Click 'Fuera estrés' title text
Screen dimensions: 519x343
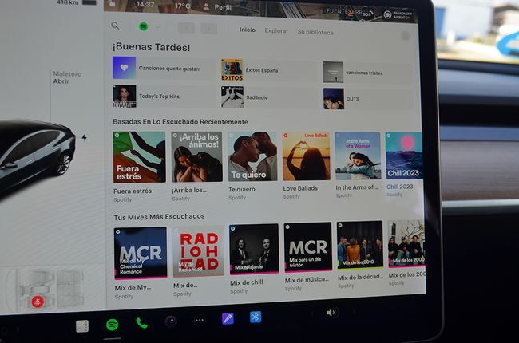133,191
